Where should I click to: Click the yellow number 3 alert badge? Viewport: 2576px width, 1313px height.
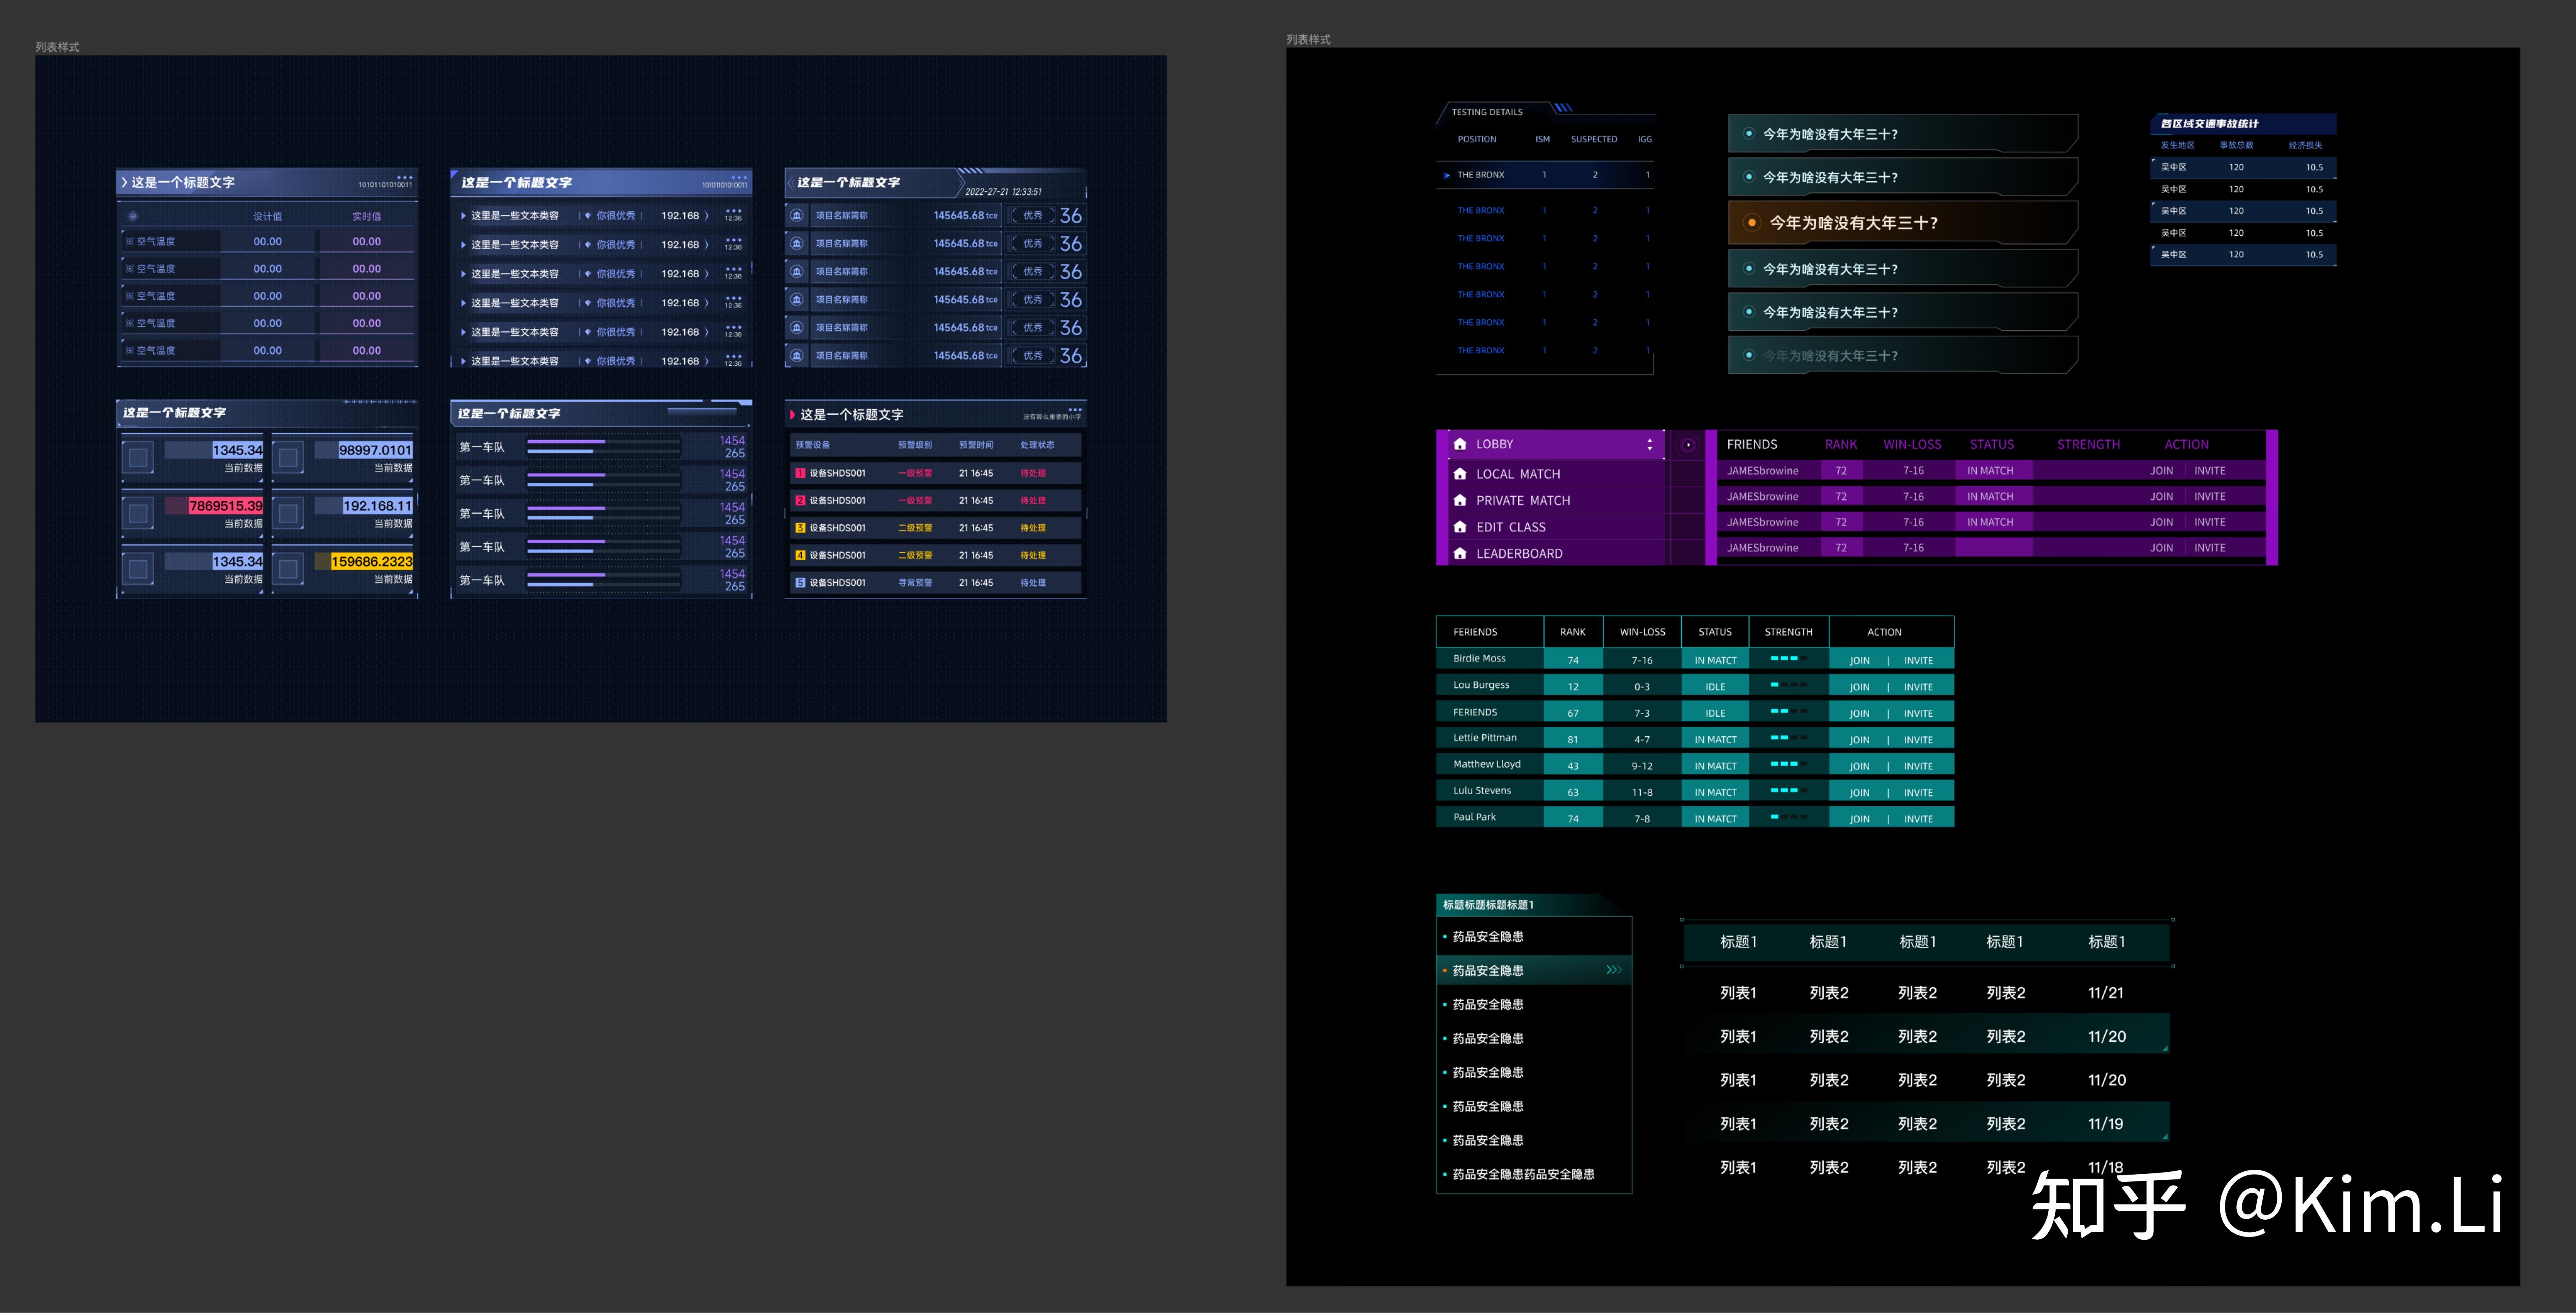pyautogui.click(x=800, y=528)
